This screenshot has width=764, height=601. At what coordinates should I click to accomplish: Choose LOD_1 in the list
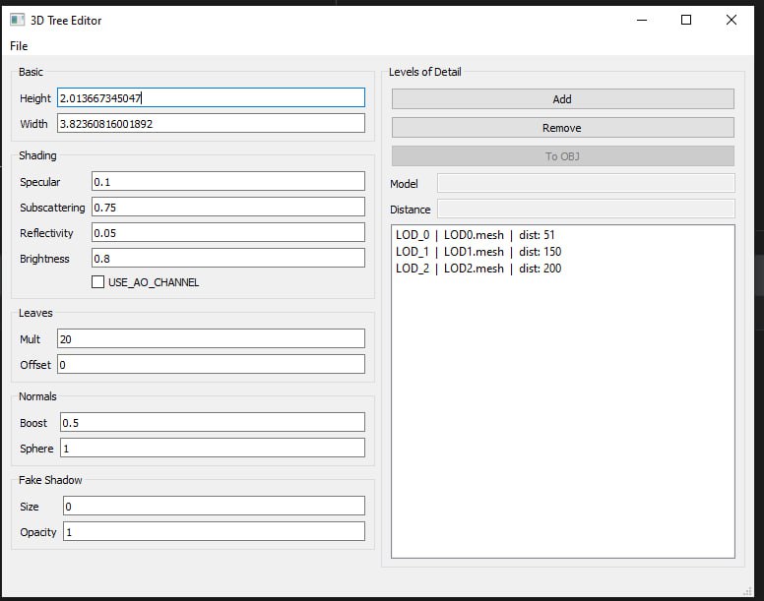(478, 252)
